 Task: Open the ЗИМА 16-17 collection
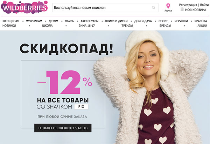pos(87,25)
